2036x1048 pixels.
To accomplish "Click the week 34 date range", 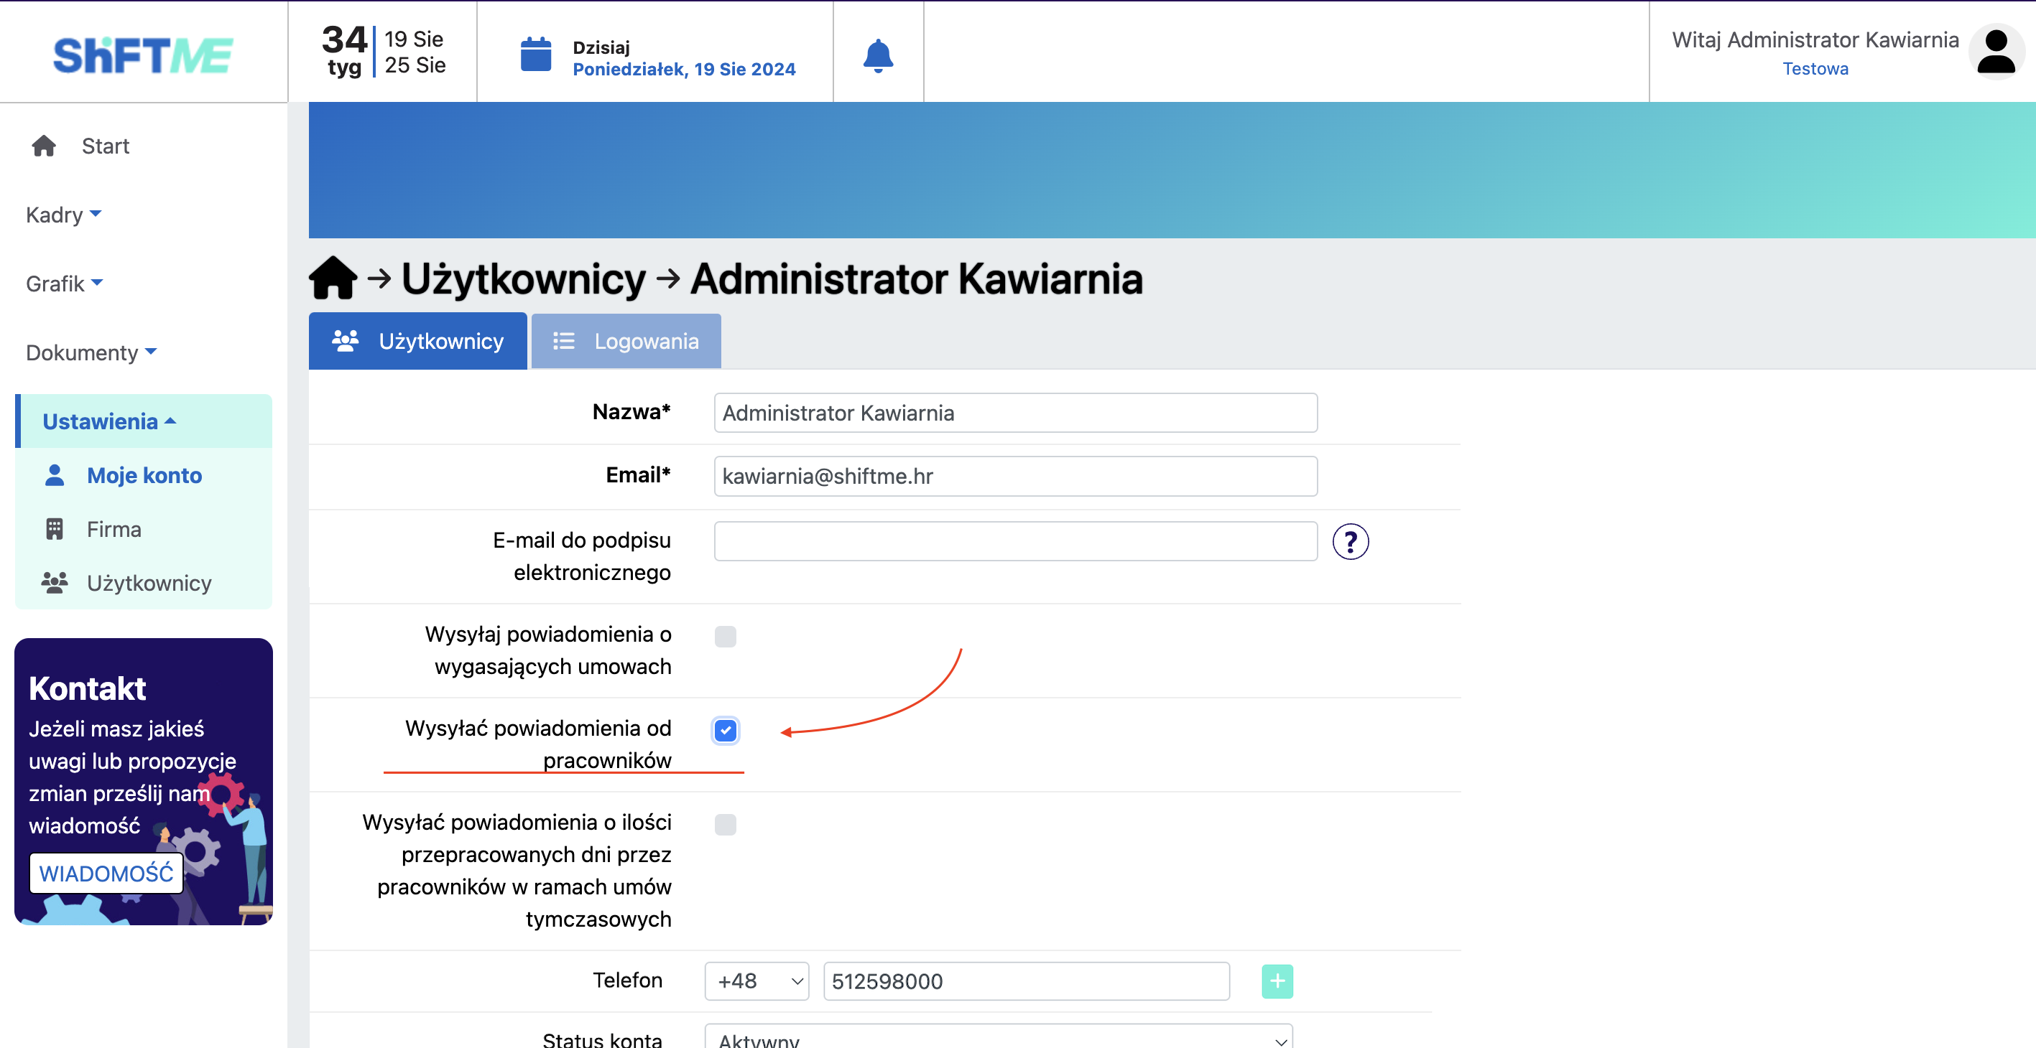I will coord(384,52).
